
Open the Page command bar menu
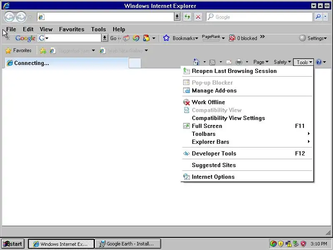(261, 62)
